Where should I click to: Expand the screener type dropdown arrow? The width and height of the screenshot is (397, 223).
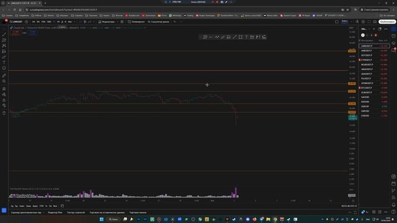(x=43, y=212)
